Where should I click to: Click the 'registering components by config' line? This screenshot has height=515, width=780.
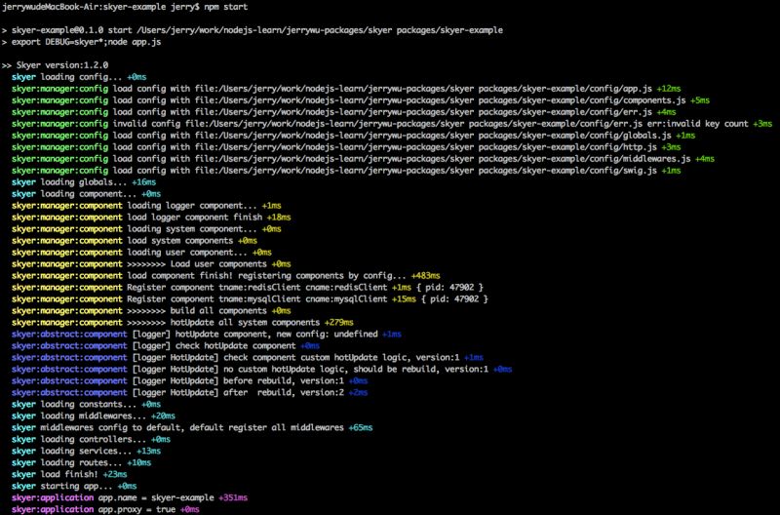coord(226,276)
